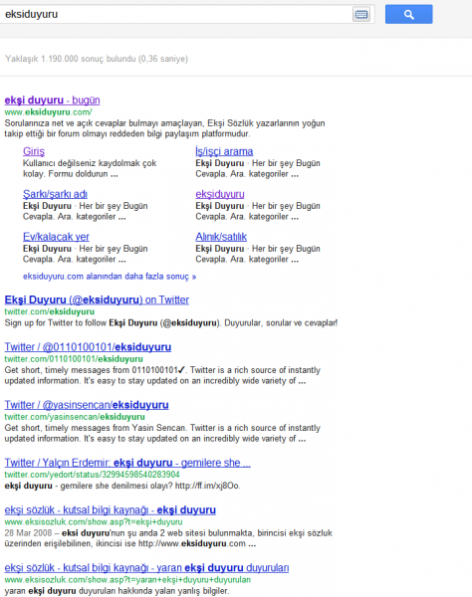The image size is (472, 597).
Task: Click snippet 'messages from Yasin Sencan'
Action: pyautogui.click(x=162, y=433)
